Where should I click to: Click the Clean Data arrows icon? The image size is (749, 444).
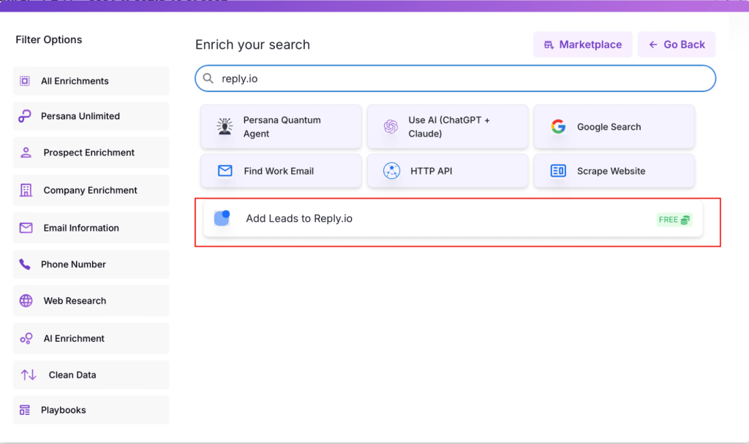coord(29,375)
